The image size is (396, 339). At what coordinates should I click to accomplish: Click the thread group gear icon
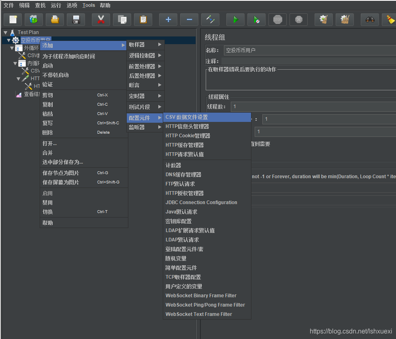click(x=16, y=40)
